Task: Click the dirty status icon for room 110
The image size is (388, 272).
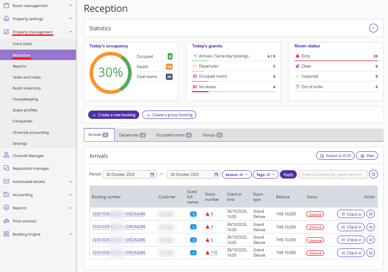Action: [208, 253]
